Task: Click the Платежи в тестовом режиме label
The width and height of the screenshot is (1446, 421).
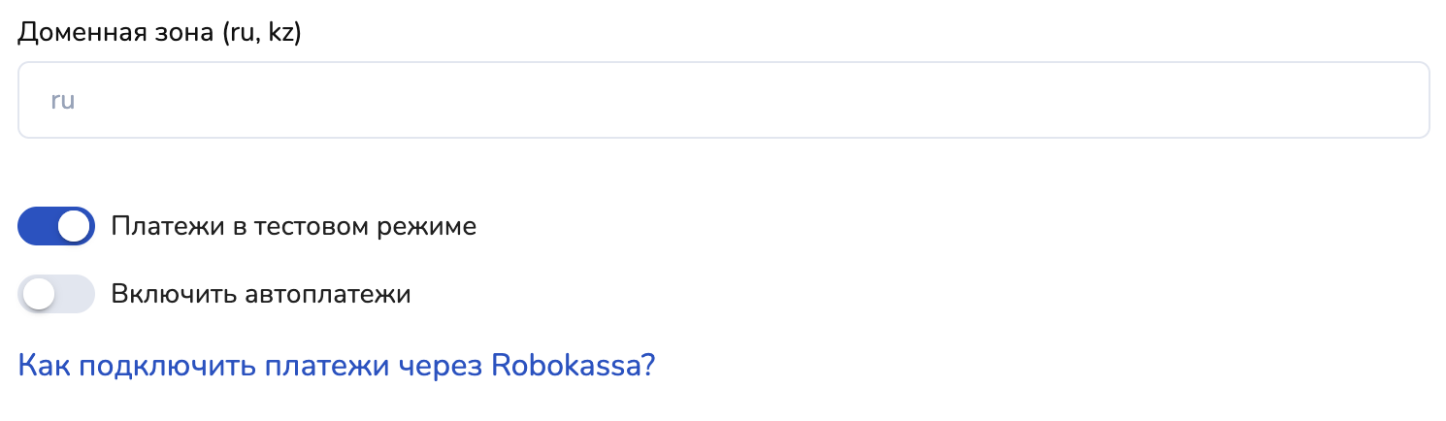Action: (293, 227)
